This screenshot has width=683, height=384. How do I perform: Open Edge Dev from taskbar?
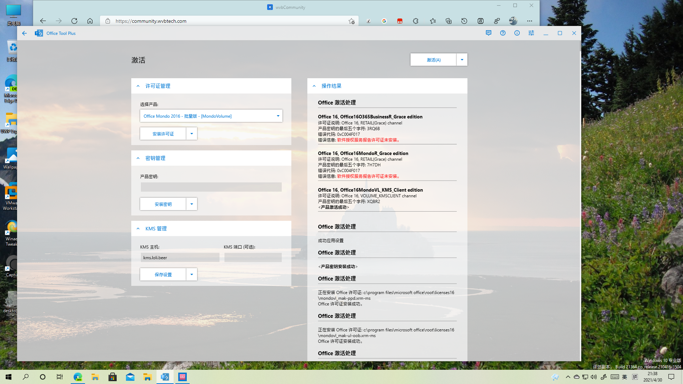point(78,377)
